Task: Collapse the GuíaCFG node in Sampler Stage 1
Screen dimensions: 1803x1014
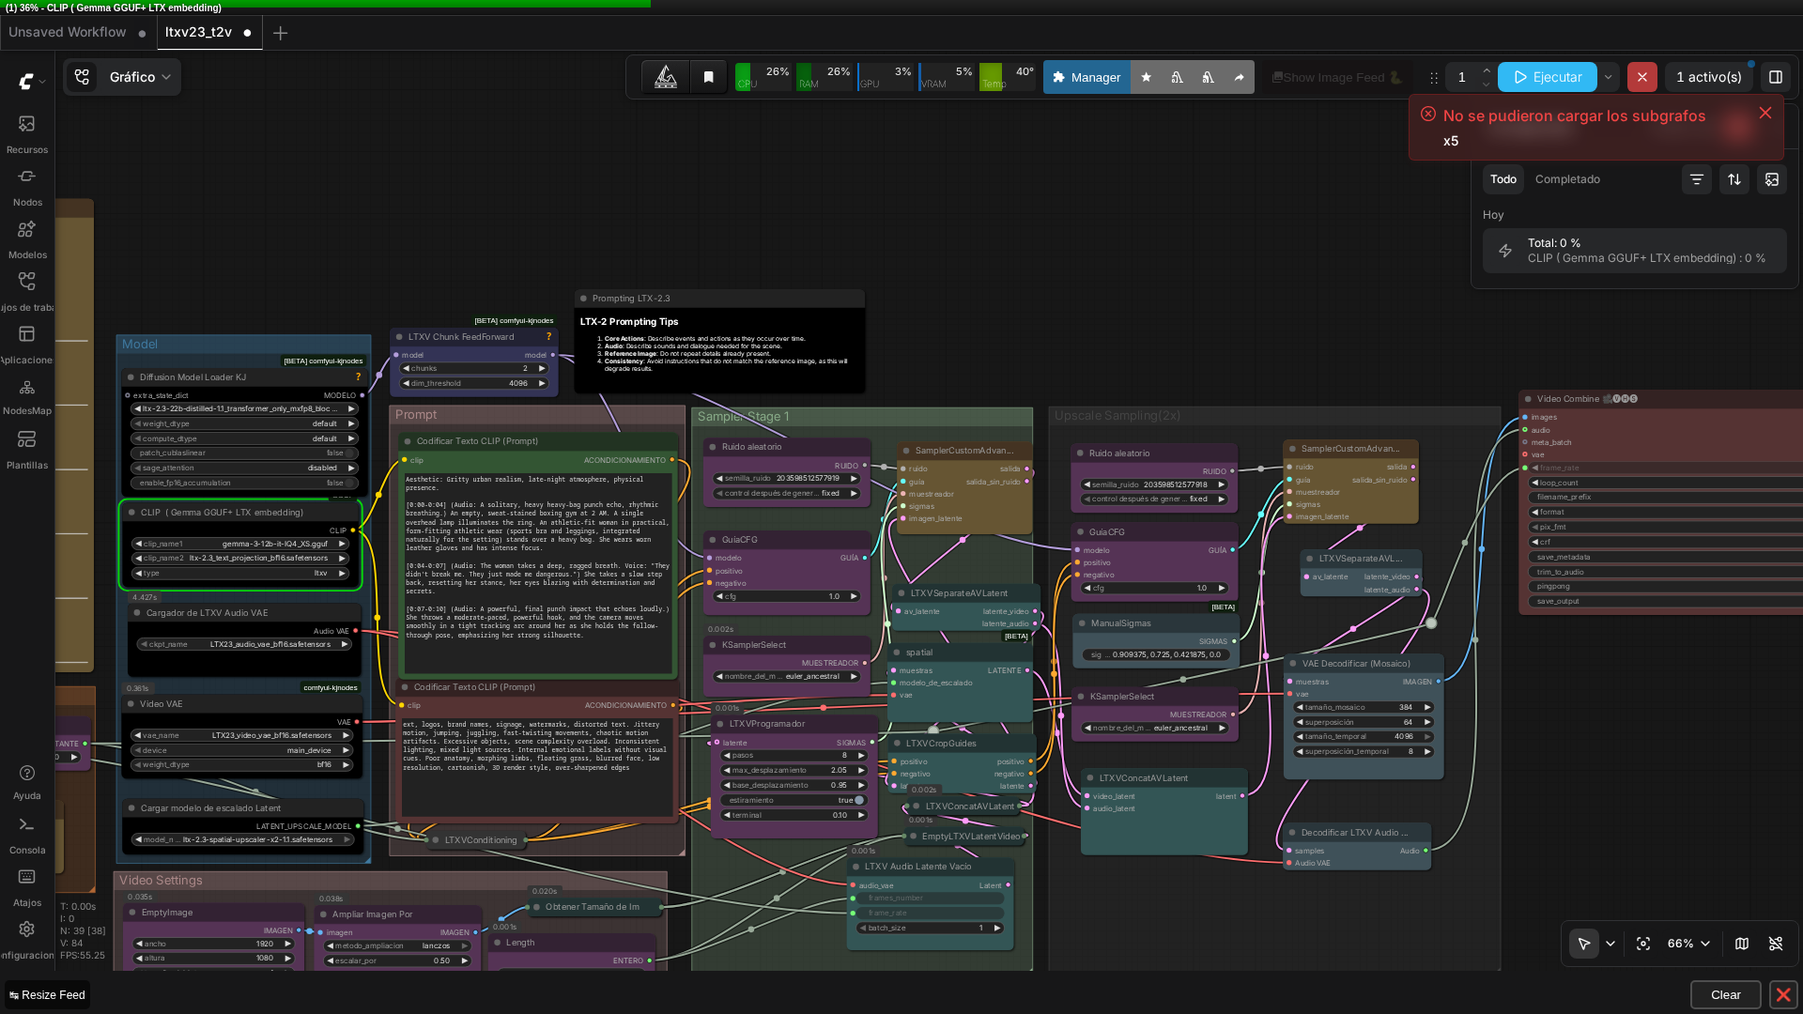Action: (714, 540)
